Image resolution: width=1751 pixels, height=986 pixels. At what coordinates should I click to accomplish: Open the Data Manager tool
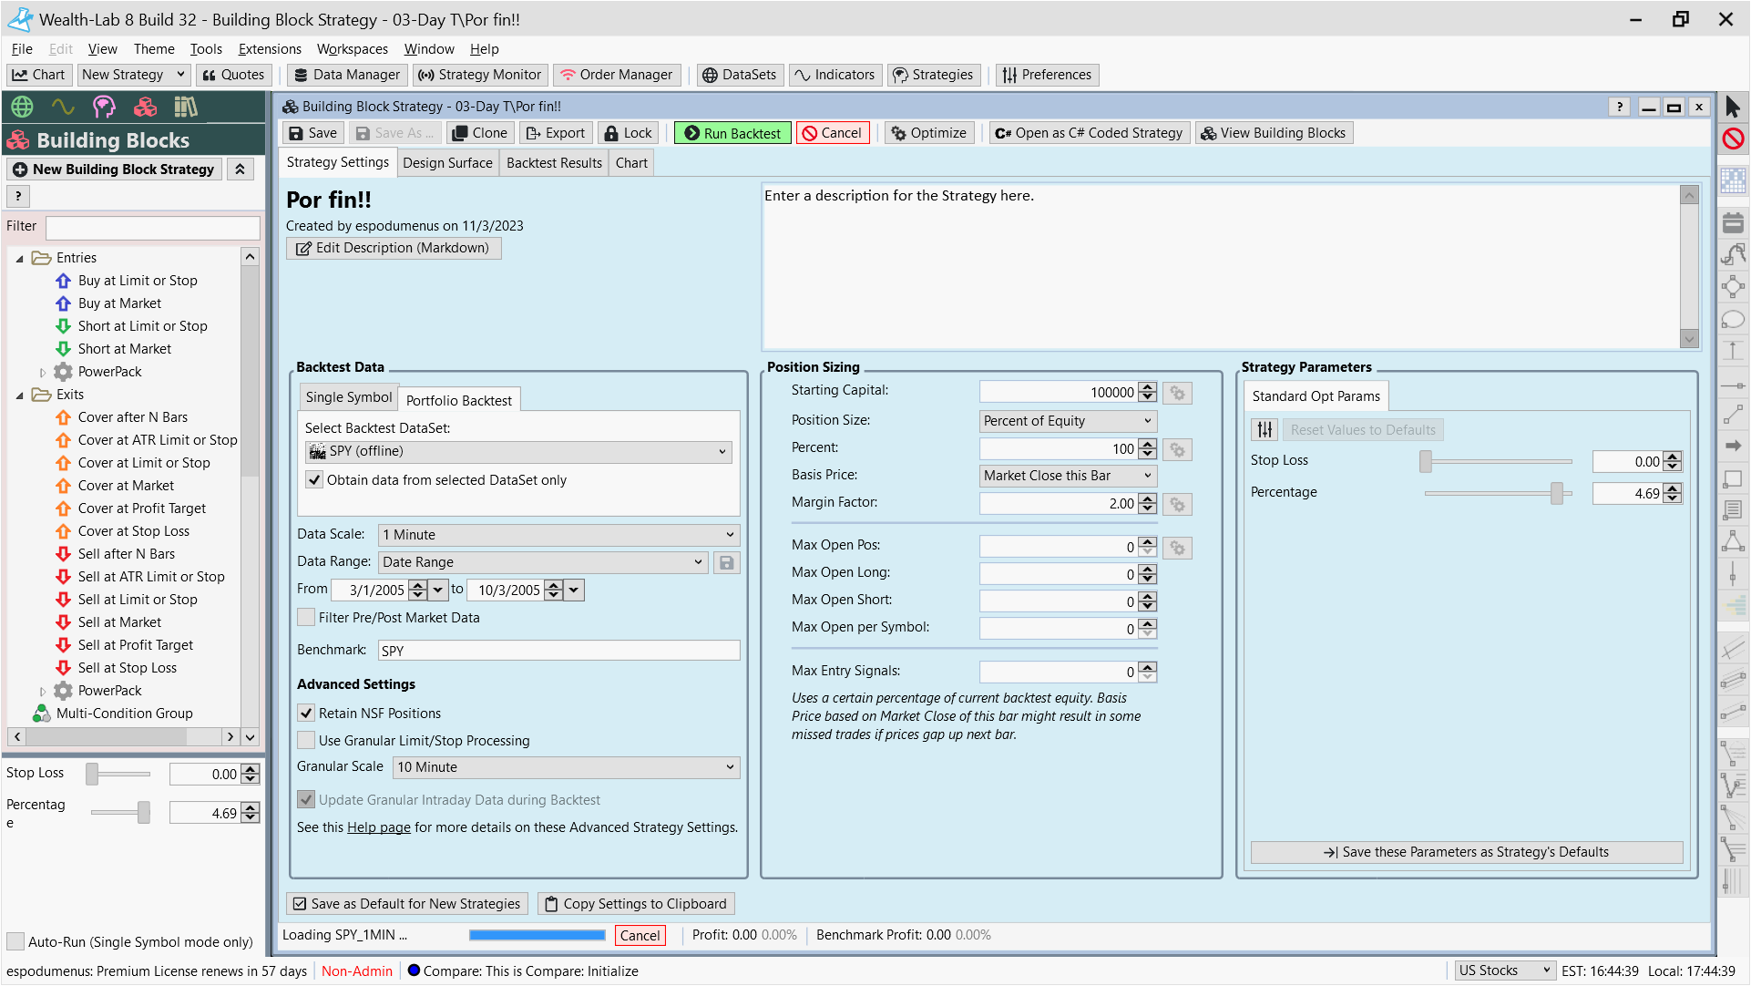click(x=346, y=75)
